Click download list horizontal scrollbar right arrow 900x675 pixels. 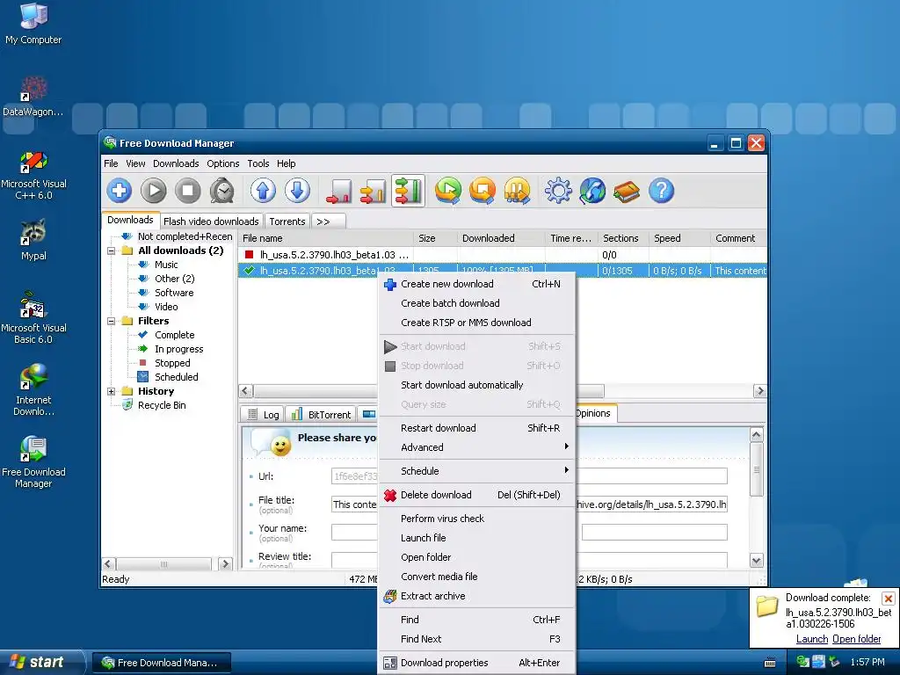pos(760,391)
